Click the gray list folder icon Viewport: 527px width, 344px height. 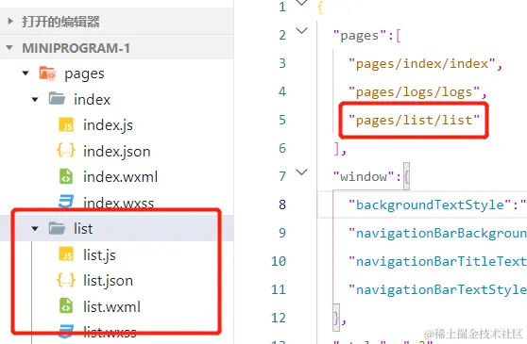(x=57, y=228)
